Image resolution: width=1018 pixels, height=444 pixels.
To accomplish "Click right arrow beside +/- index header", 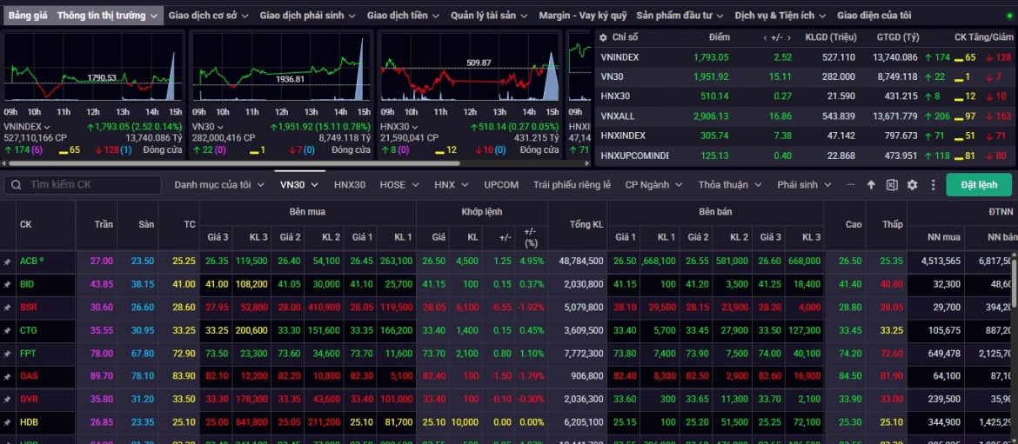I will tap(790, 37).
